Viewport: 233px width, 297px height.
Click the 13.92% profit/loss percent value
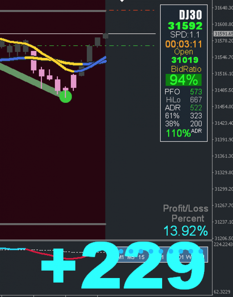tap(186, 231)
